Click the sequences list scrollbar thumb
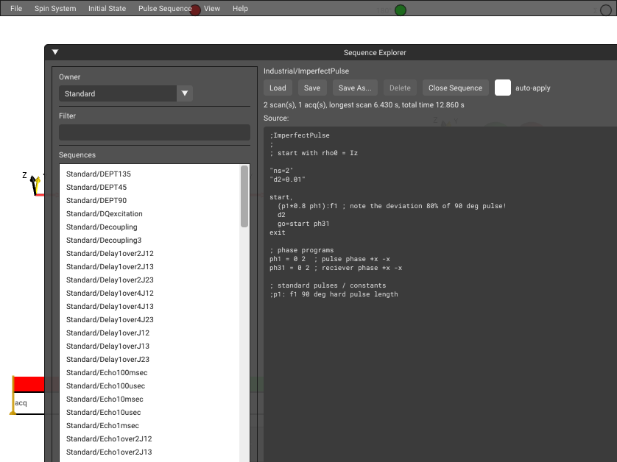 244,196
